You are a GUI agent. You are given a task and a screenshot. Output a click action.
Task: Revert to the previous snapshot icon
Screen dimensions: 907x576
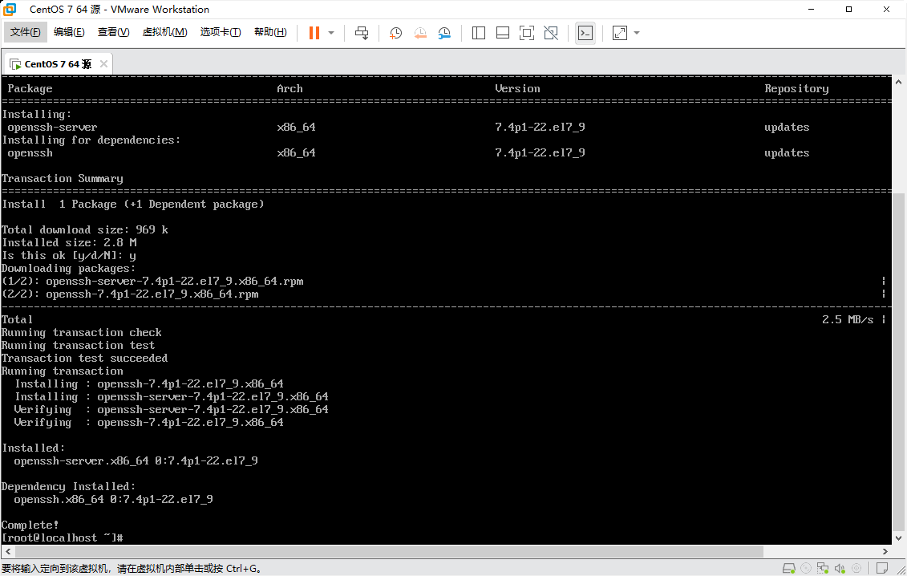tap(420, 33)
